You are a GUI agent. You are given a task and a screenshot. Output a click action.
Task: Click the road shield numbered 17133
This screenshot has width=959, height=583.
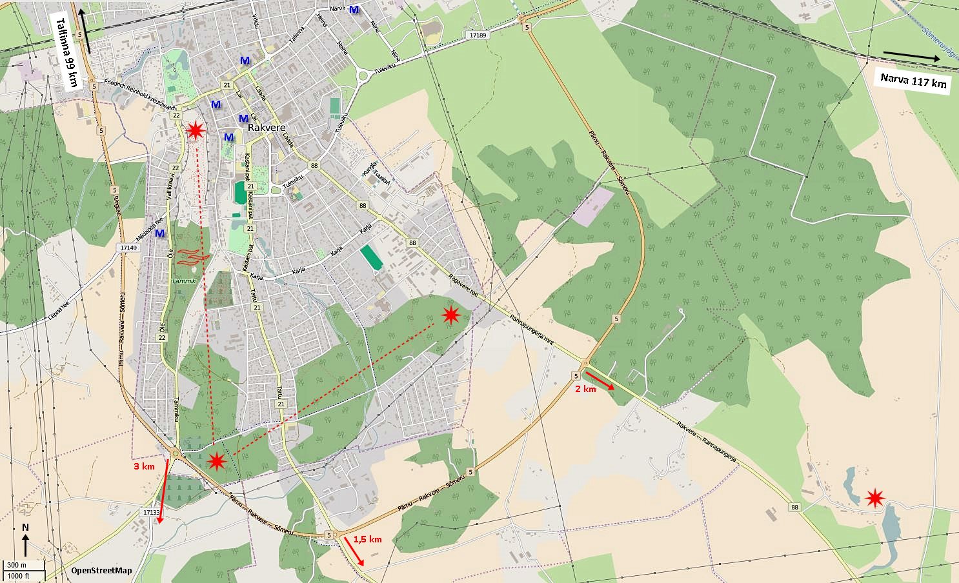pos(150,511)
